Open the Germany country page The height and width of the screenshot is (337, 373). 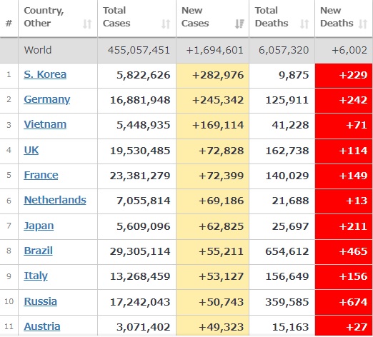(47, 100)
